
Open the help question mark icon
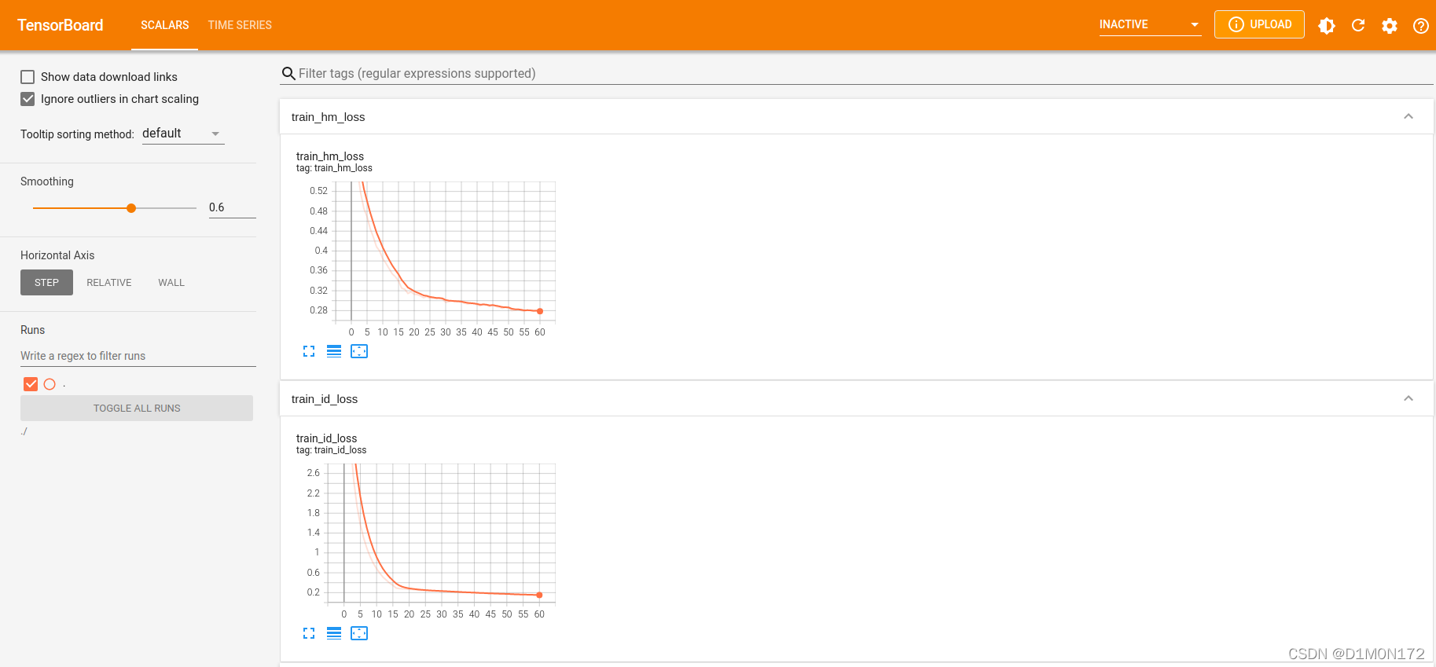point(1421,25)
